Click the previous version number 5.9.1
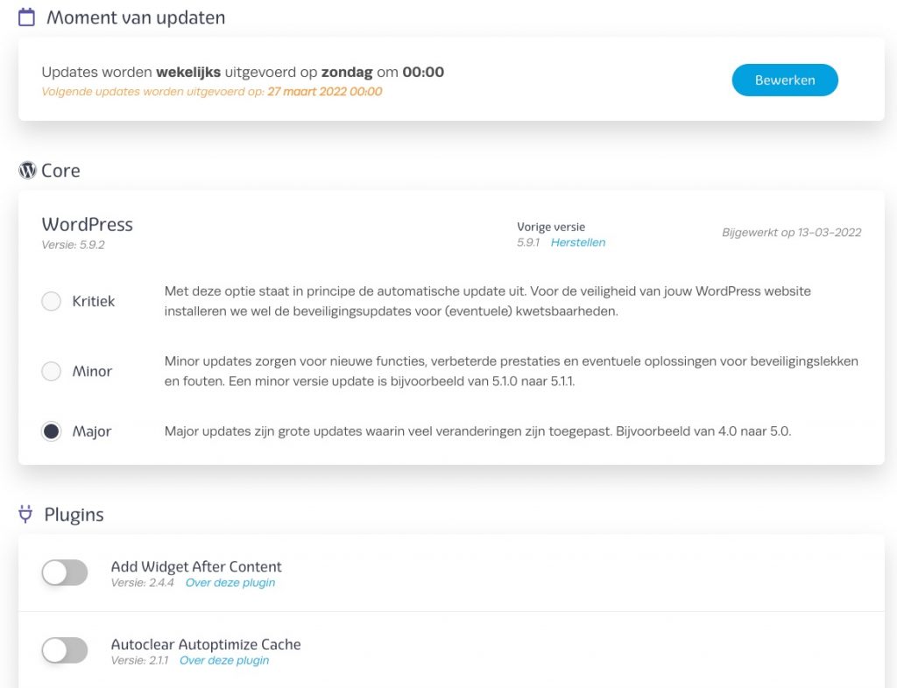 (x=528, y=242)
